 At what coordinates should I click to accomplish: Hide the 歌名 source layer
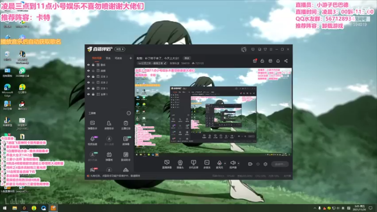coord(89,65)
